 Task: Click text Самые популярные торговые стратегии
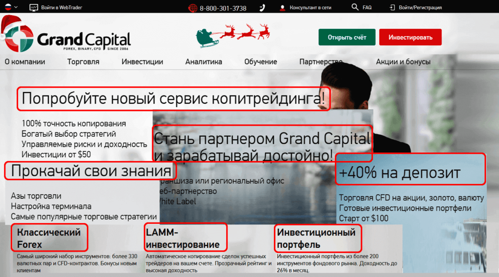click(x=84, y=217)
